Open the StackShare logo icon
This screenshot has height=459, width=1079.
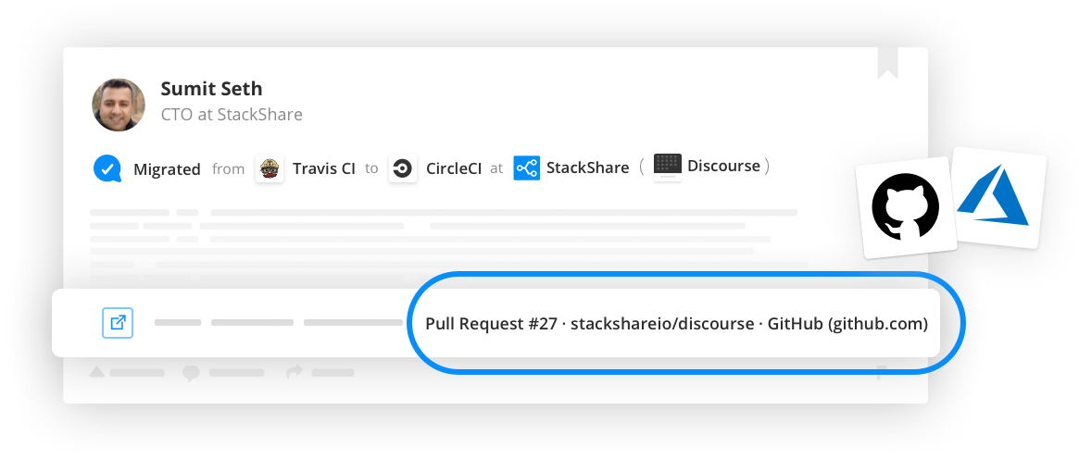coord(526,168)
